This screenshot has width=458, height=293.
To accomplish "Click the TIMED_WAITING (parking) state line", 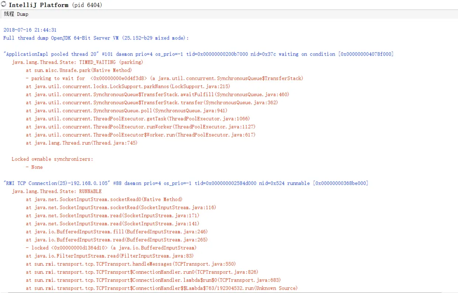I will pyautogui.click(x=77, y=62).
